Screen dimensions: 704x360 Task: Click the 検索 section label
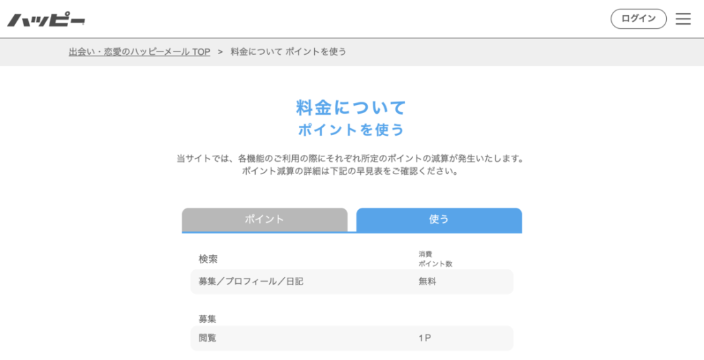(x=208, y=259)
